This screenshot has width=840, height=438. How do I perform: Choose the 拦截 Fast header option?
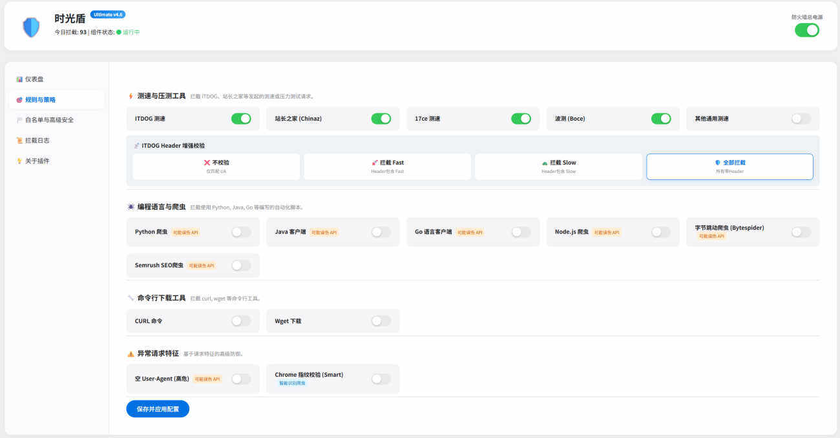click(x=388, y=166)
